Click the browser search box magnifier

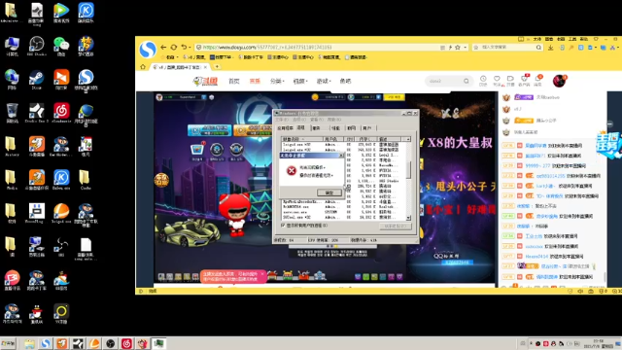(x=538, y=48)
